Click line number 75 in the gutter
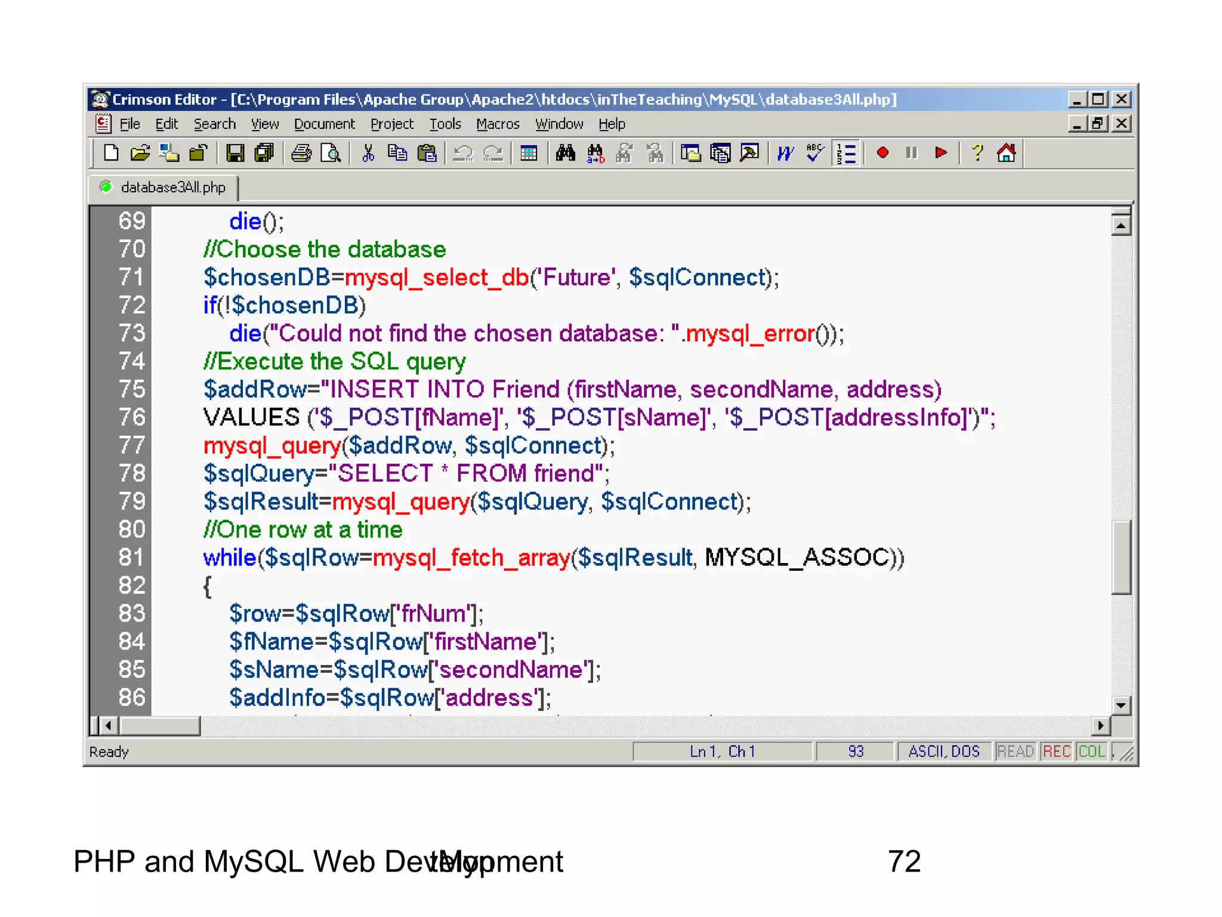 click(132, 389)
